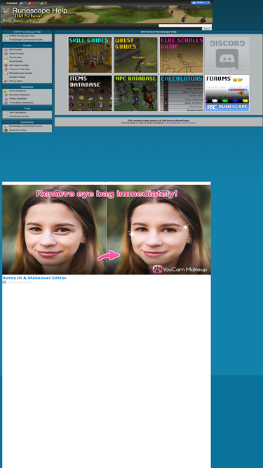Viewport: 263px width, 468px height.
Task: Select the olive theme swatch
Action: (x=46, y=3)
